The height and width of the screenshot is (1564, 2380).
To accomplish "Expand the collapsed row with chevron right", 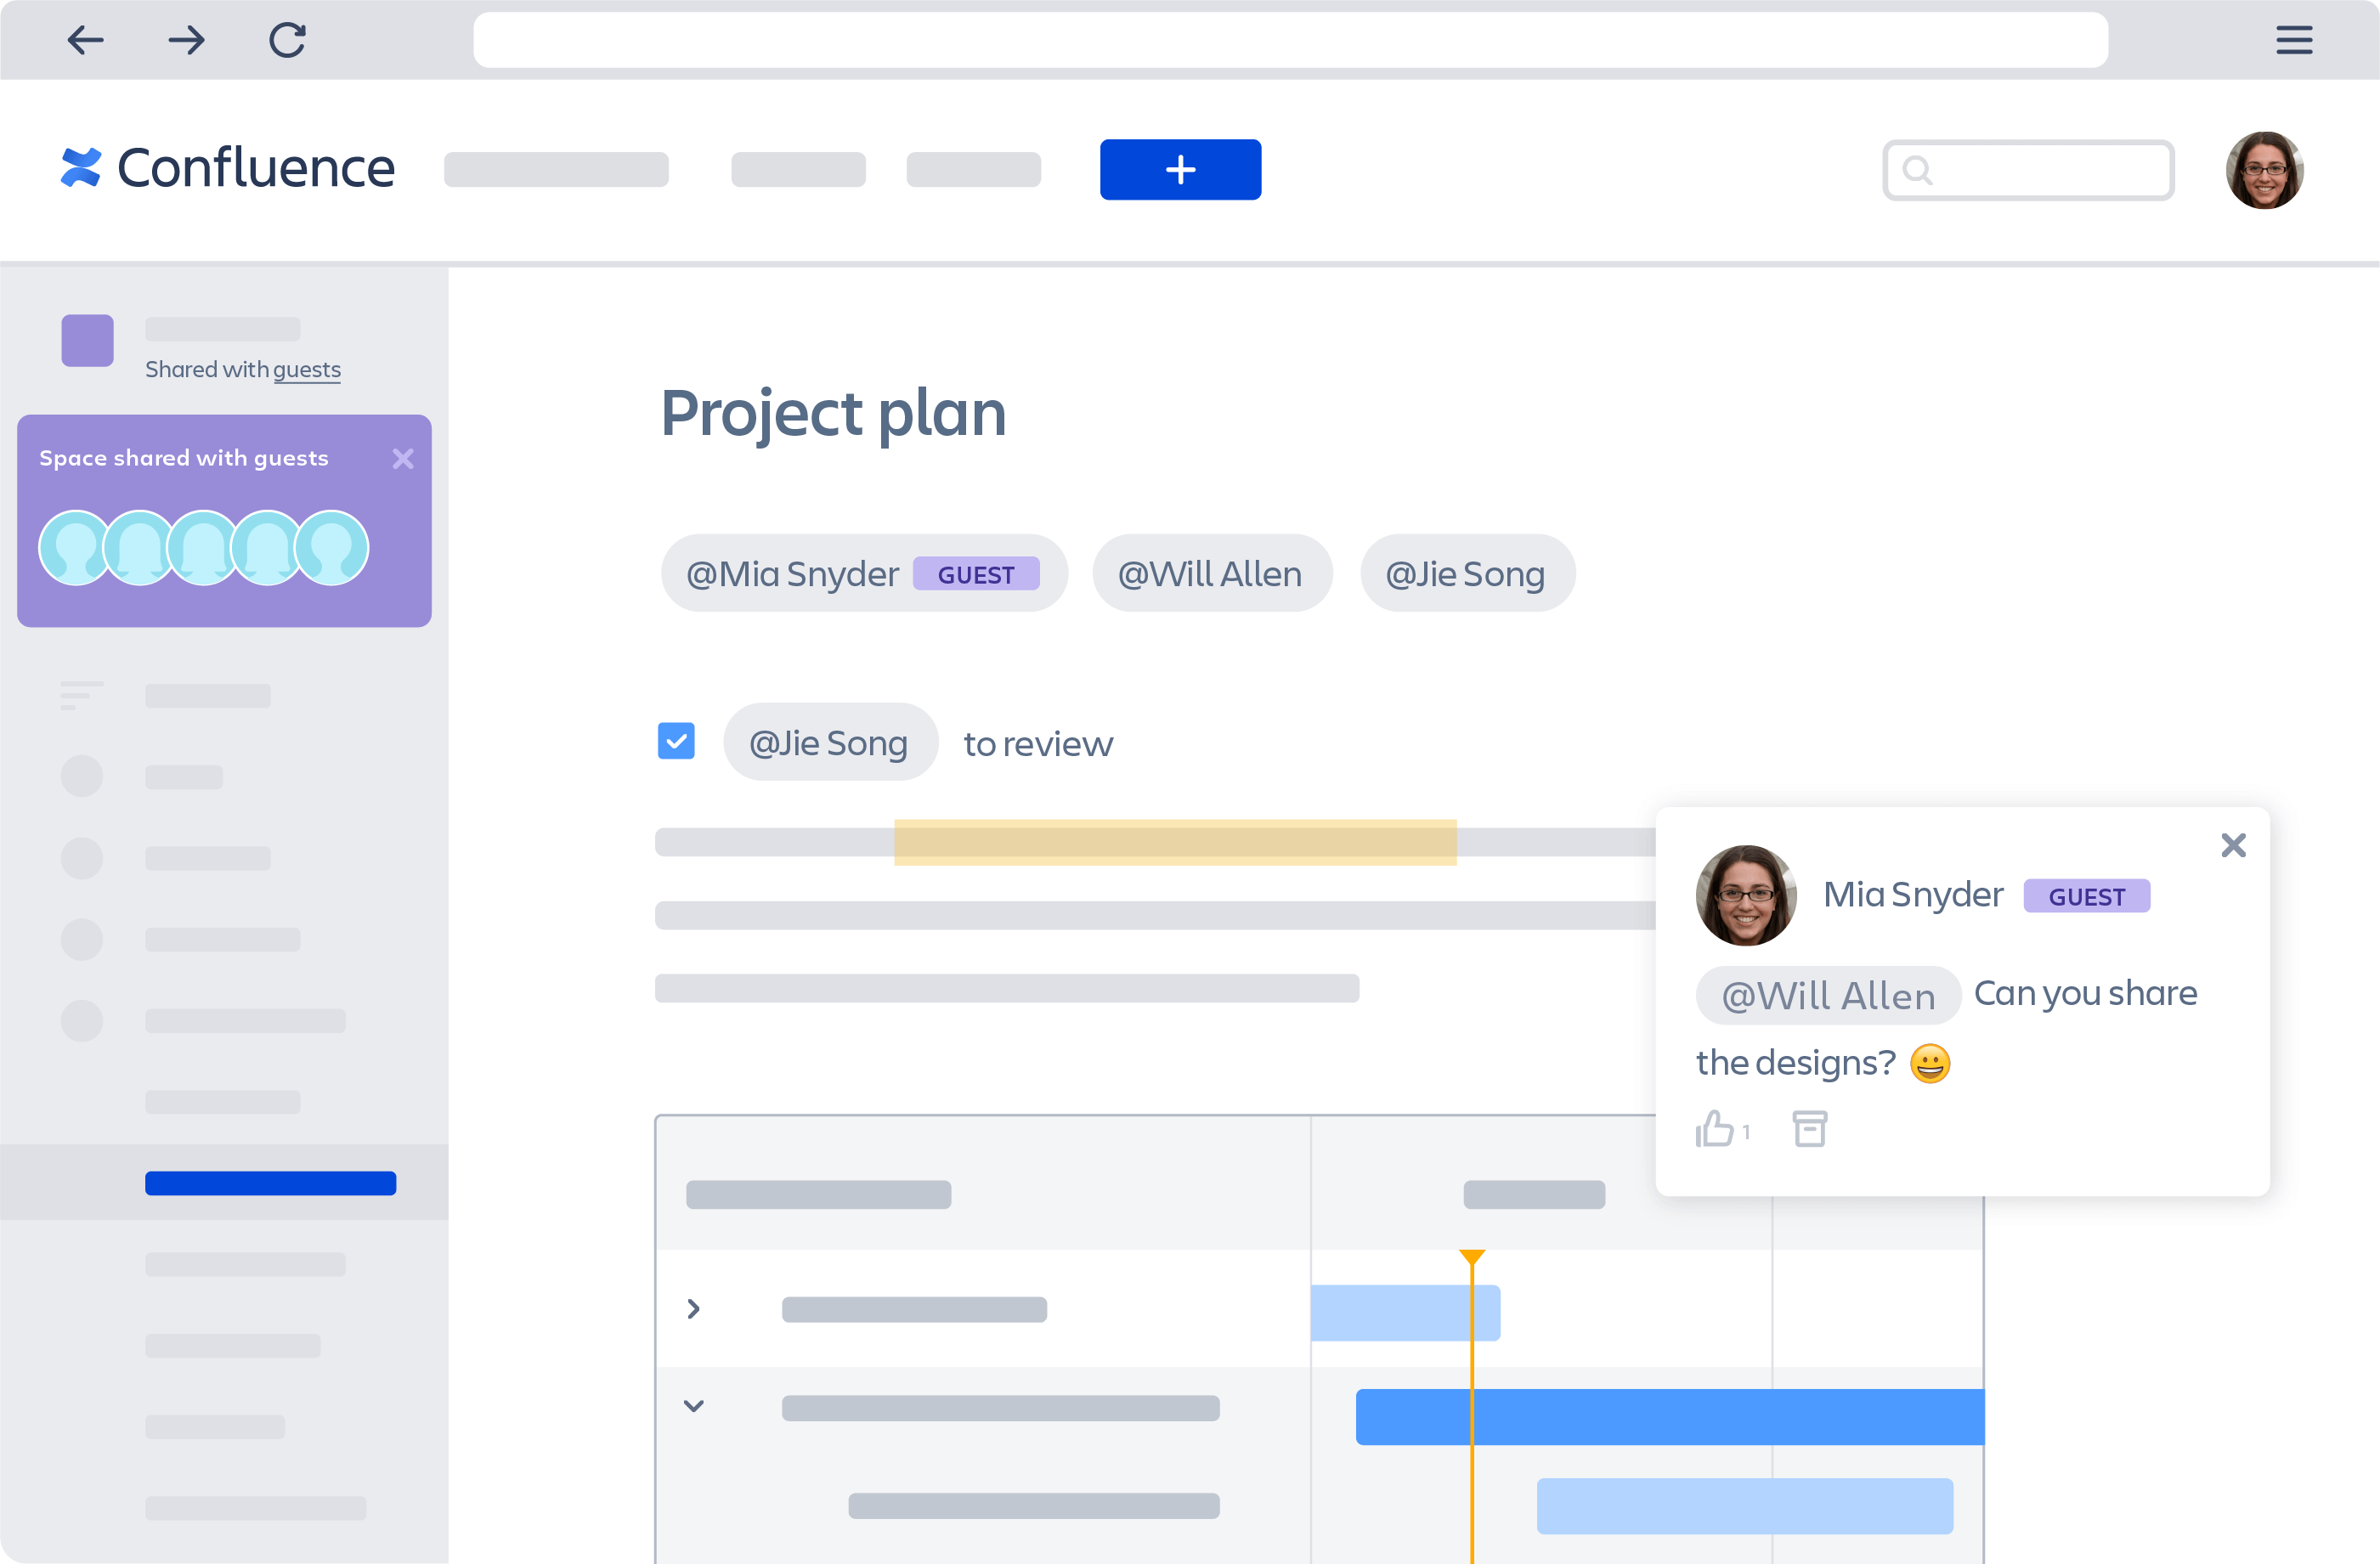I will (693, 1309).
